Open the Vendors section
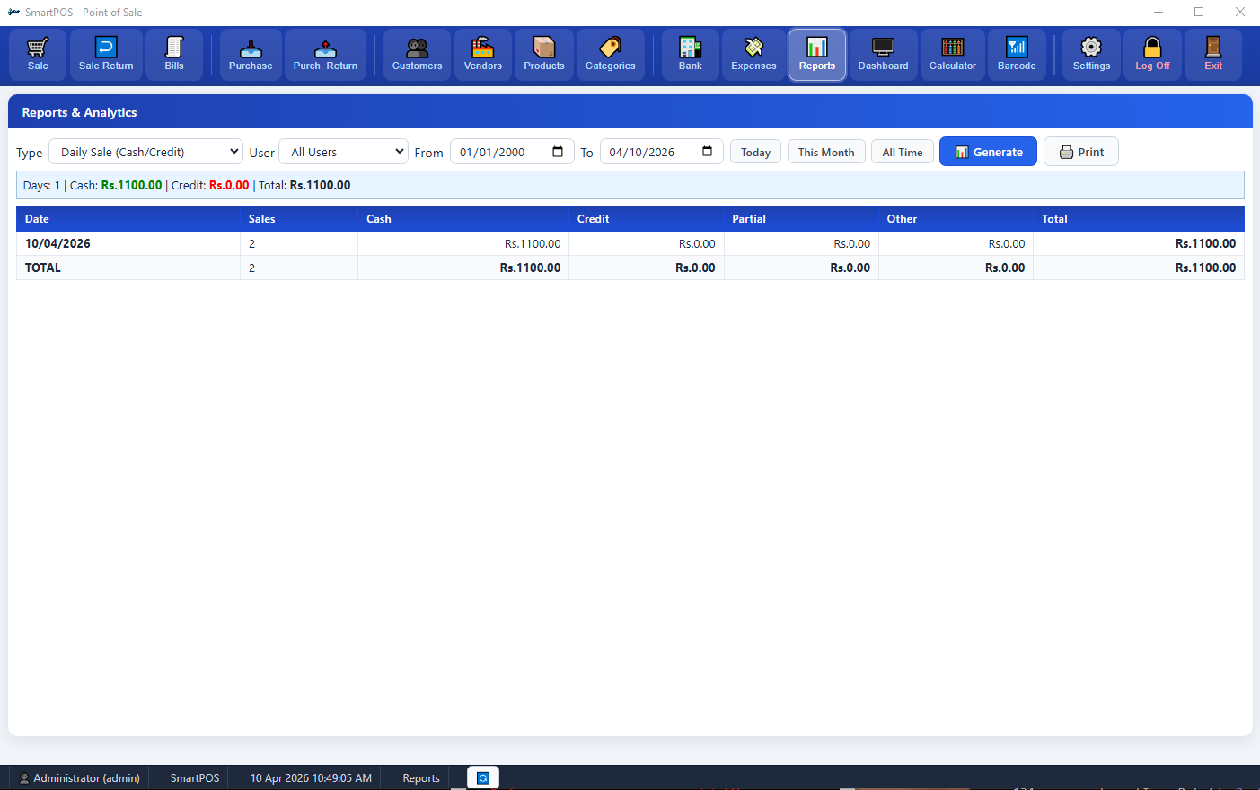The height and width of the screenshot is (790, 1260). coord(483,55)
